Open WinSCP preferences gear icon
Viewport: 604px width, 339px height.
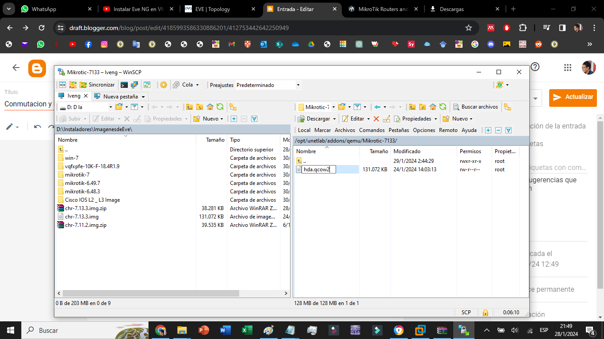pos(164,85)
